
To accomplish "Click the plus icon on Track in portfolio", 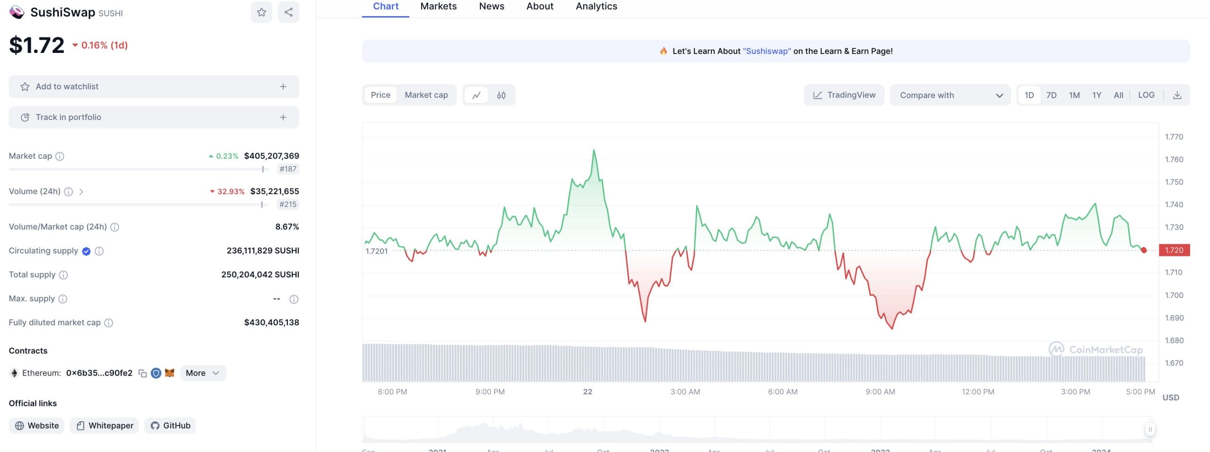I will [x=283, y=117].
